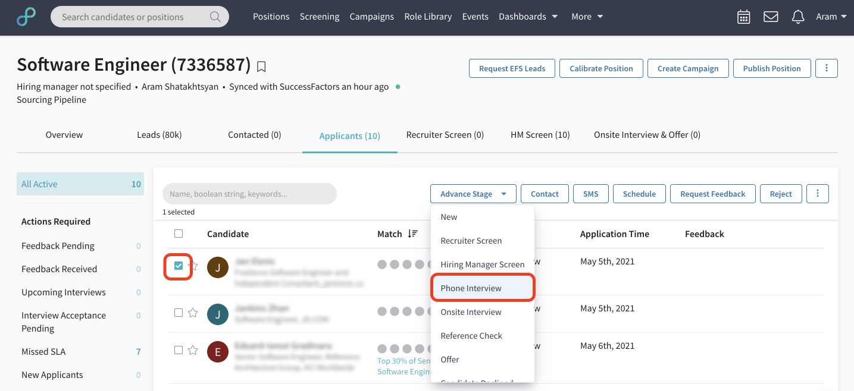
Task: Click the red E candidate avatar
Action: pos(218,352)
